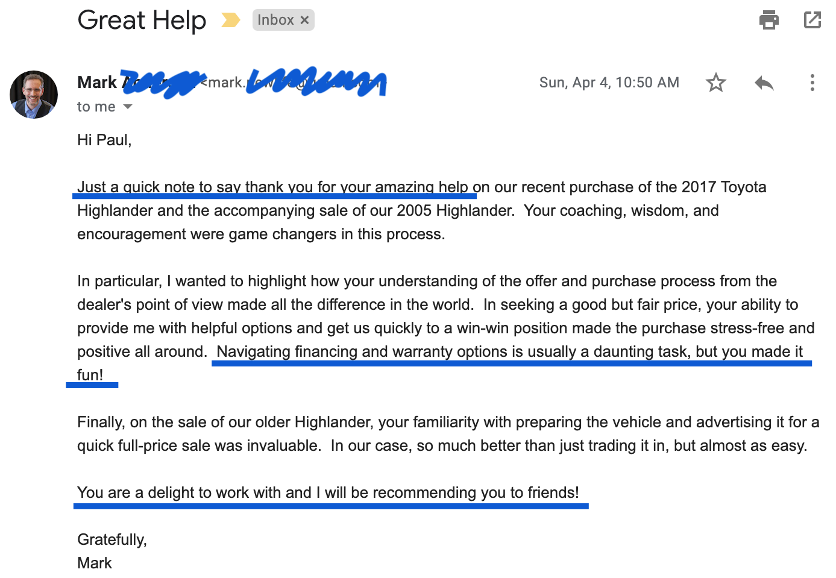Click the "You are a delight" sentence
836x578 pixels.
tap(328, 492)
